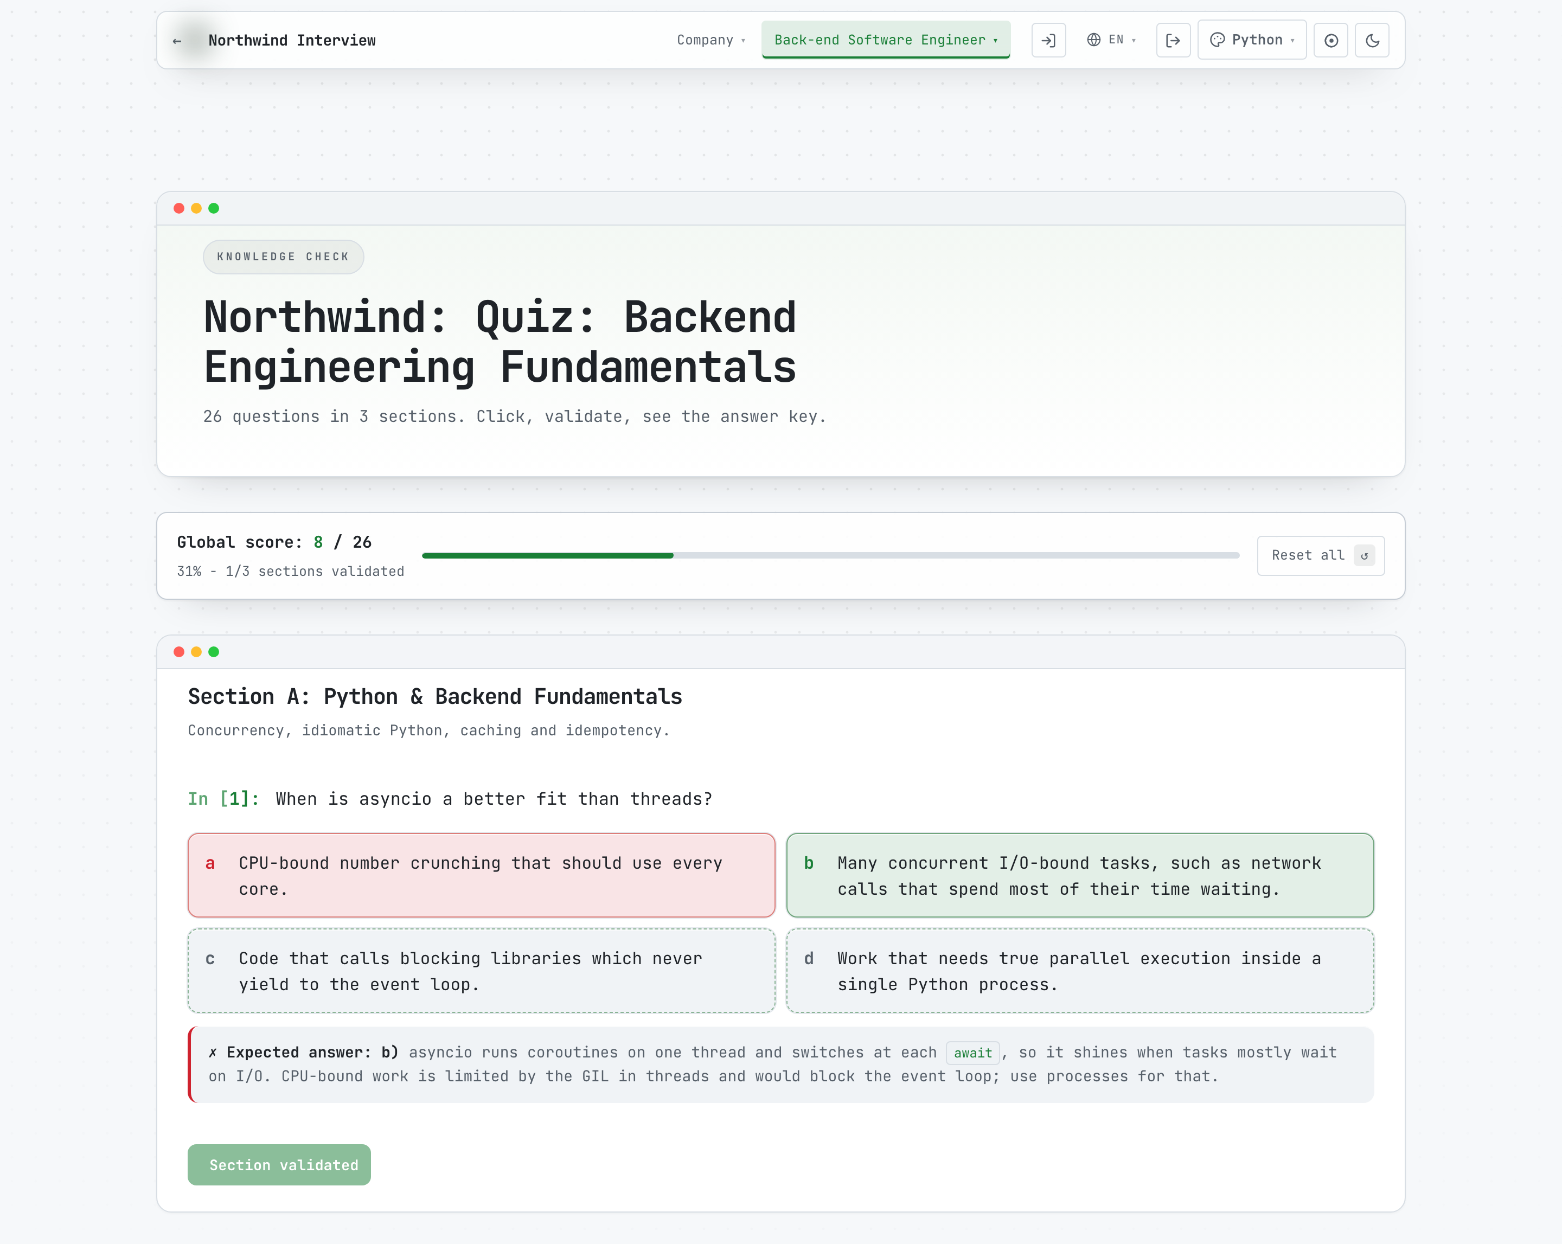This screenshot has height=1244, width=1562.
Task: Click the await code tag in explanation
Action: coord(972,1053)
